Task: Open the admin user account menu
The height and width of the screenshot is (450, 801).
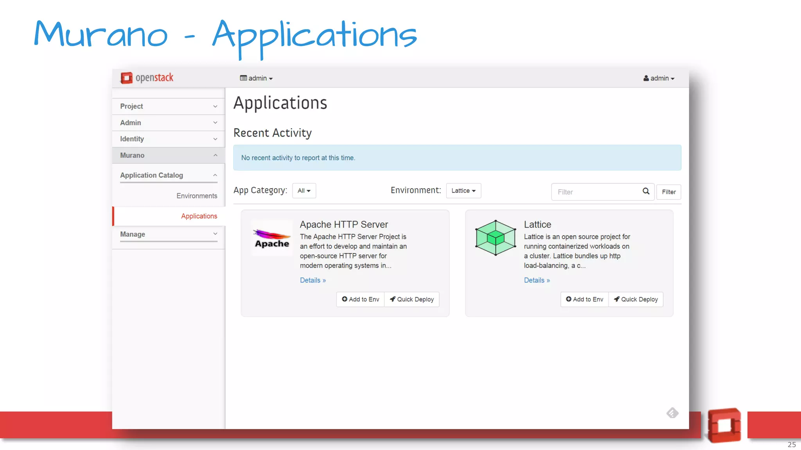Action: [659, 79]
